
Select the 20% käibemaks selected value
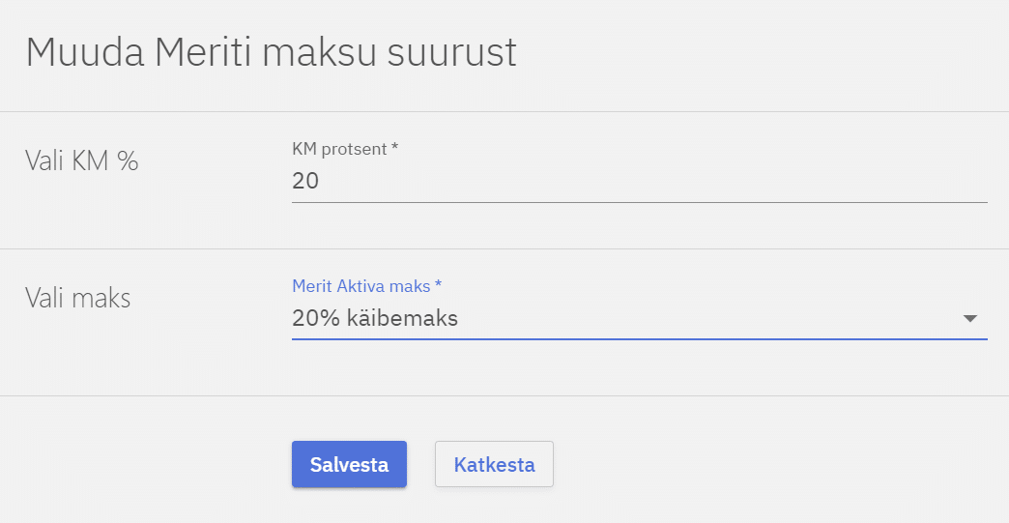[375, 318]
